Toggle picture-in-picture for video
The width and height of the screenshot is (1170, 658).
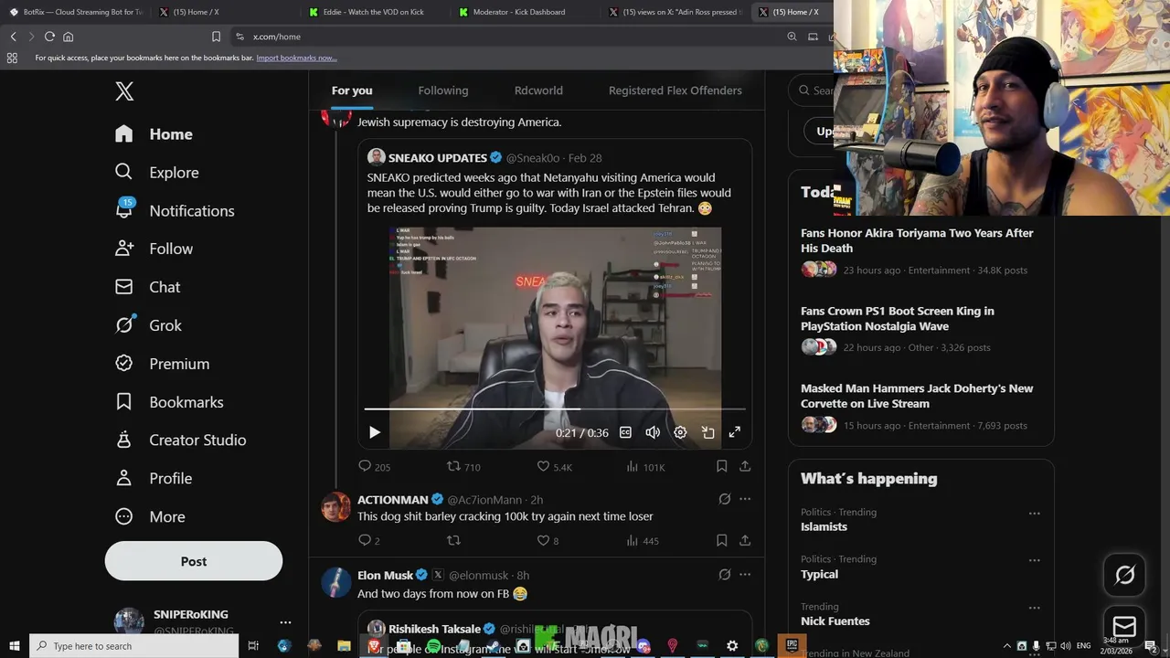point(707,432)
